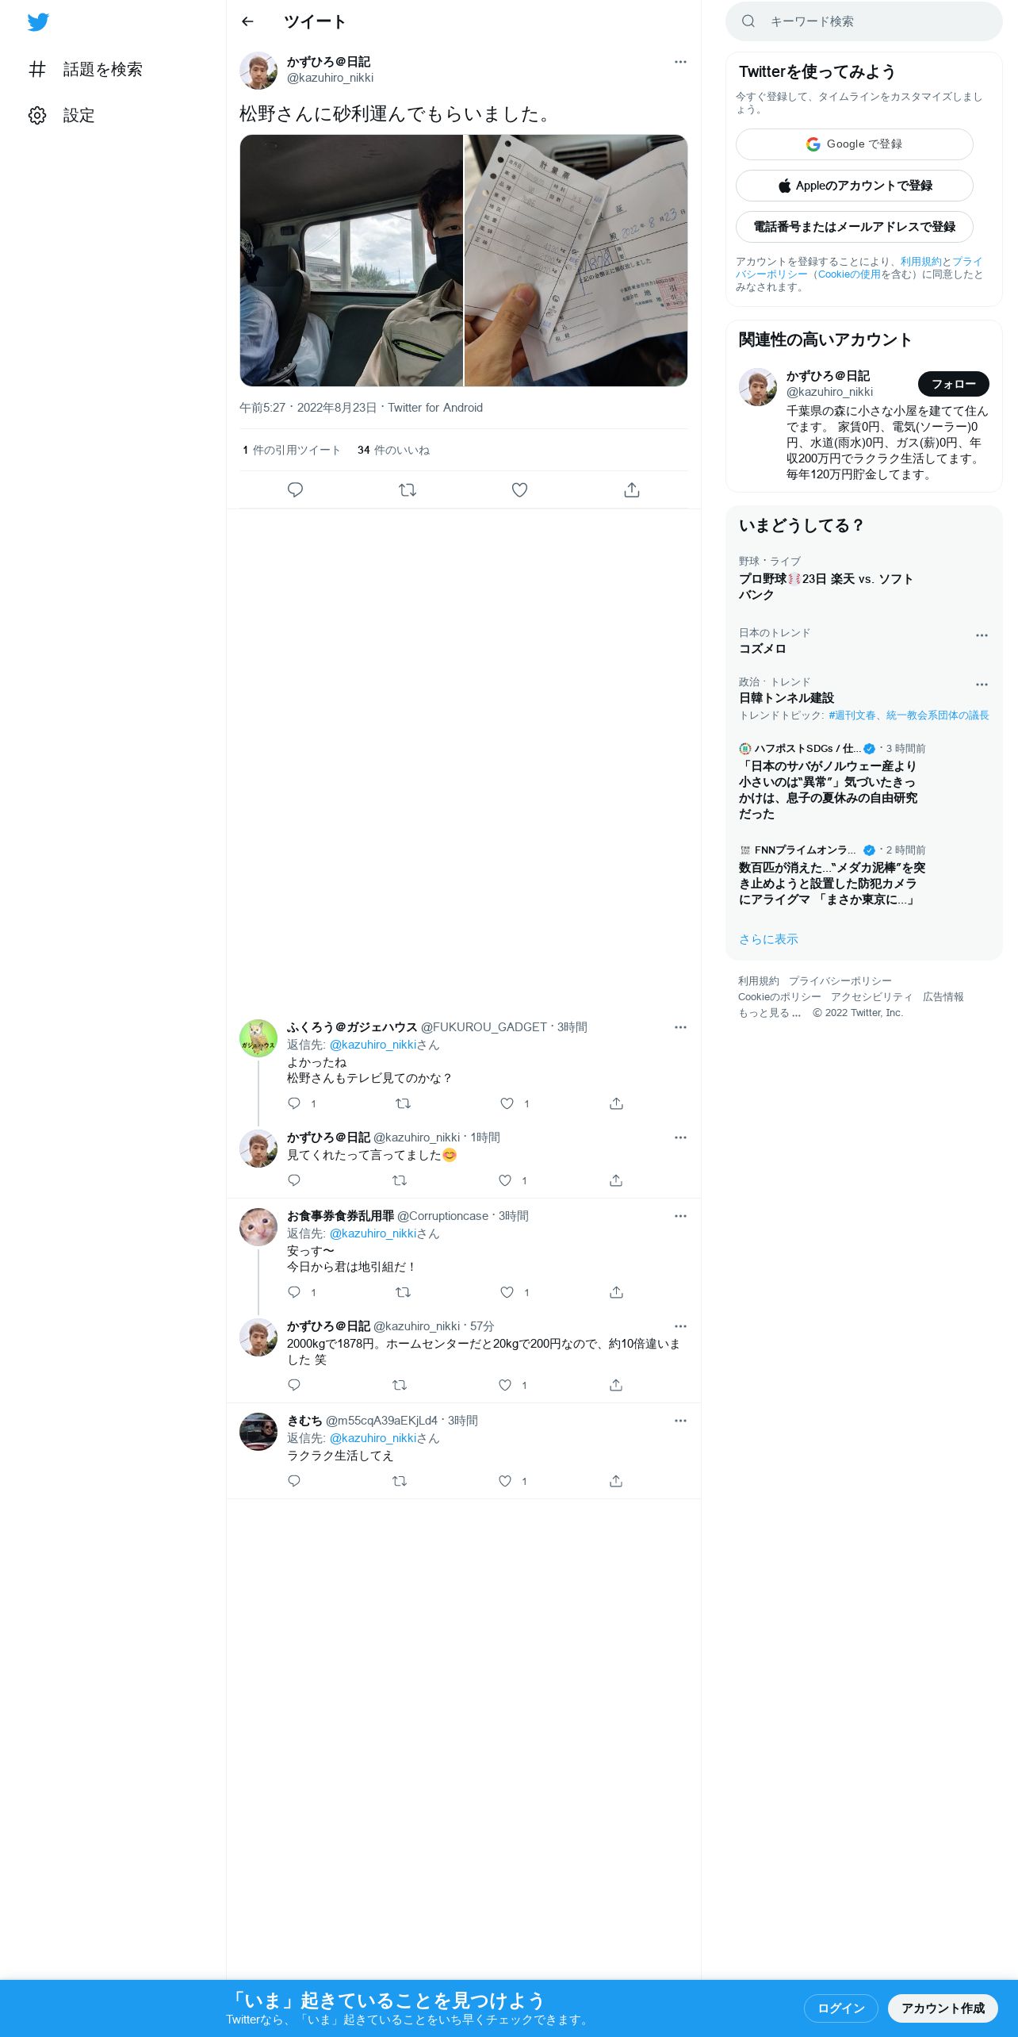Retweet ふくろう@ガジェハウス's reply
This screenshot has height=2037, width=1018.
[403, 1103]
